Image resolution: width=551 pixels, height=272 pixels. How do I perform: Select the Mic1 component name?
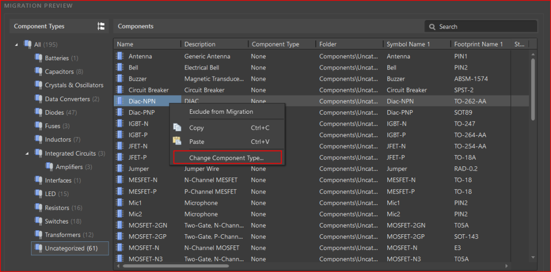(x=135, y=203)
